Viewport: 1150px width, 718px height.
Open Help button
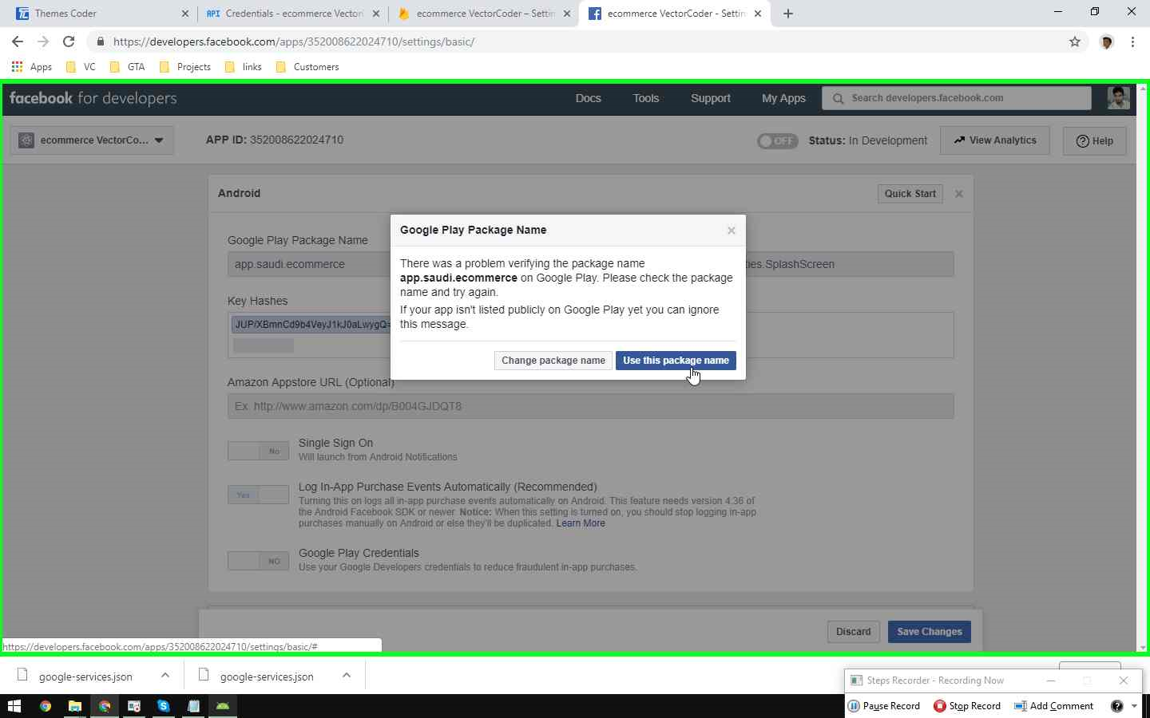point(1095,141)
